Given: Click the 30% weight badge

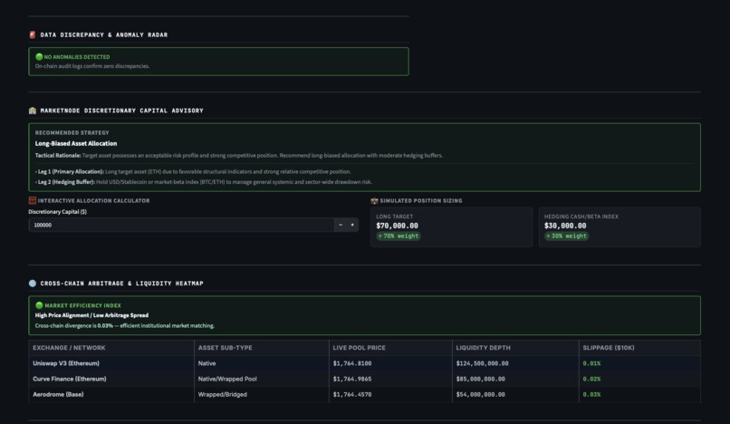Looking at the screenshot, I should click(567, 236).
